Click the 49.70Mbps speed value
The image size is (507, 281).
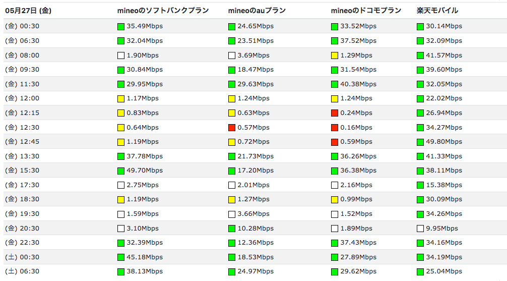tap(145, 171)
